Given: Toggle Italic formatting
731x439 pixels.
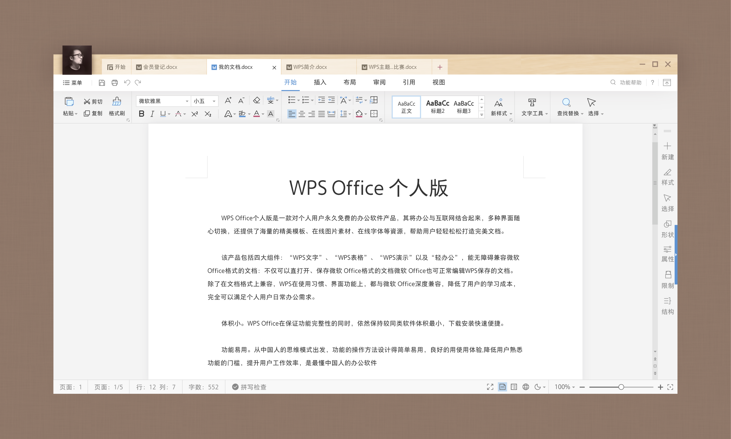Looking at the screenshot, I should coord(152,114).
